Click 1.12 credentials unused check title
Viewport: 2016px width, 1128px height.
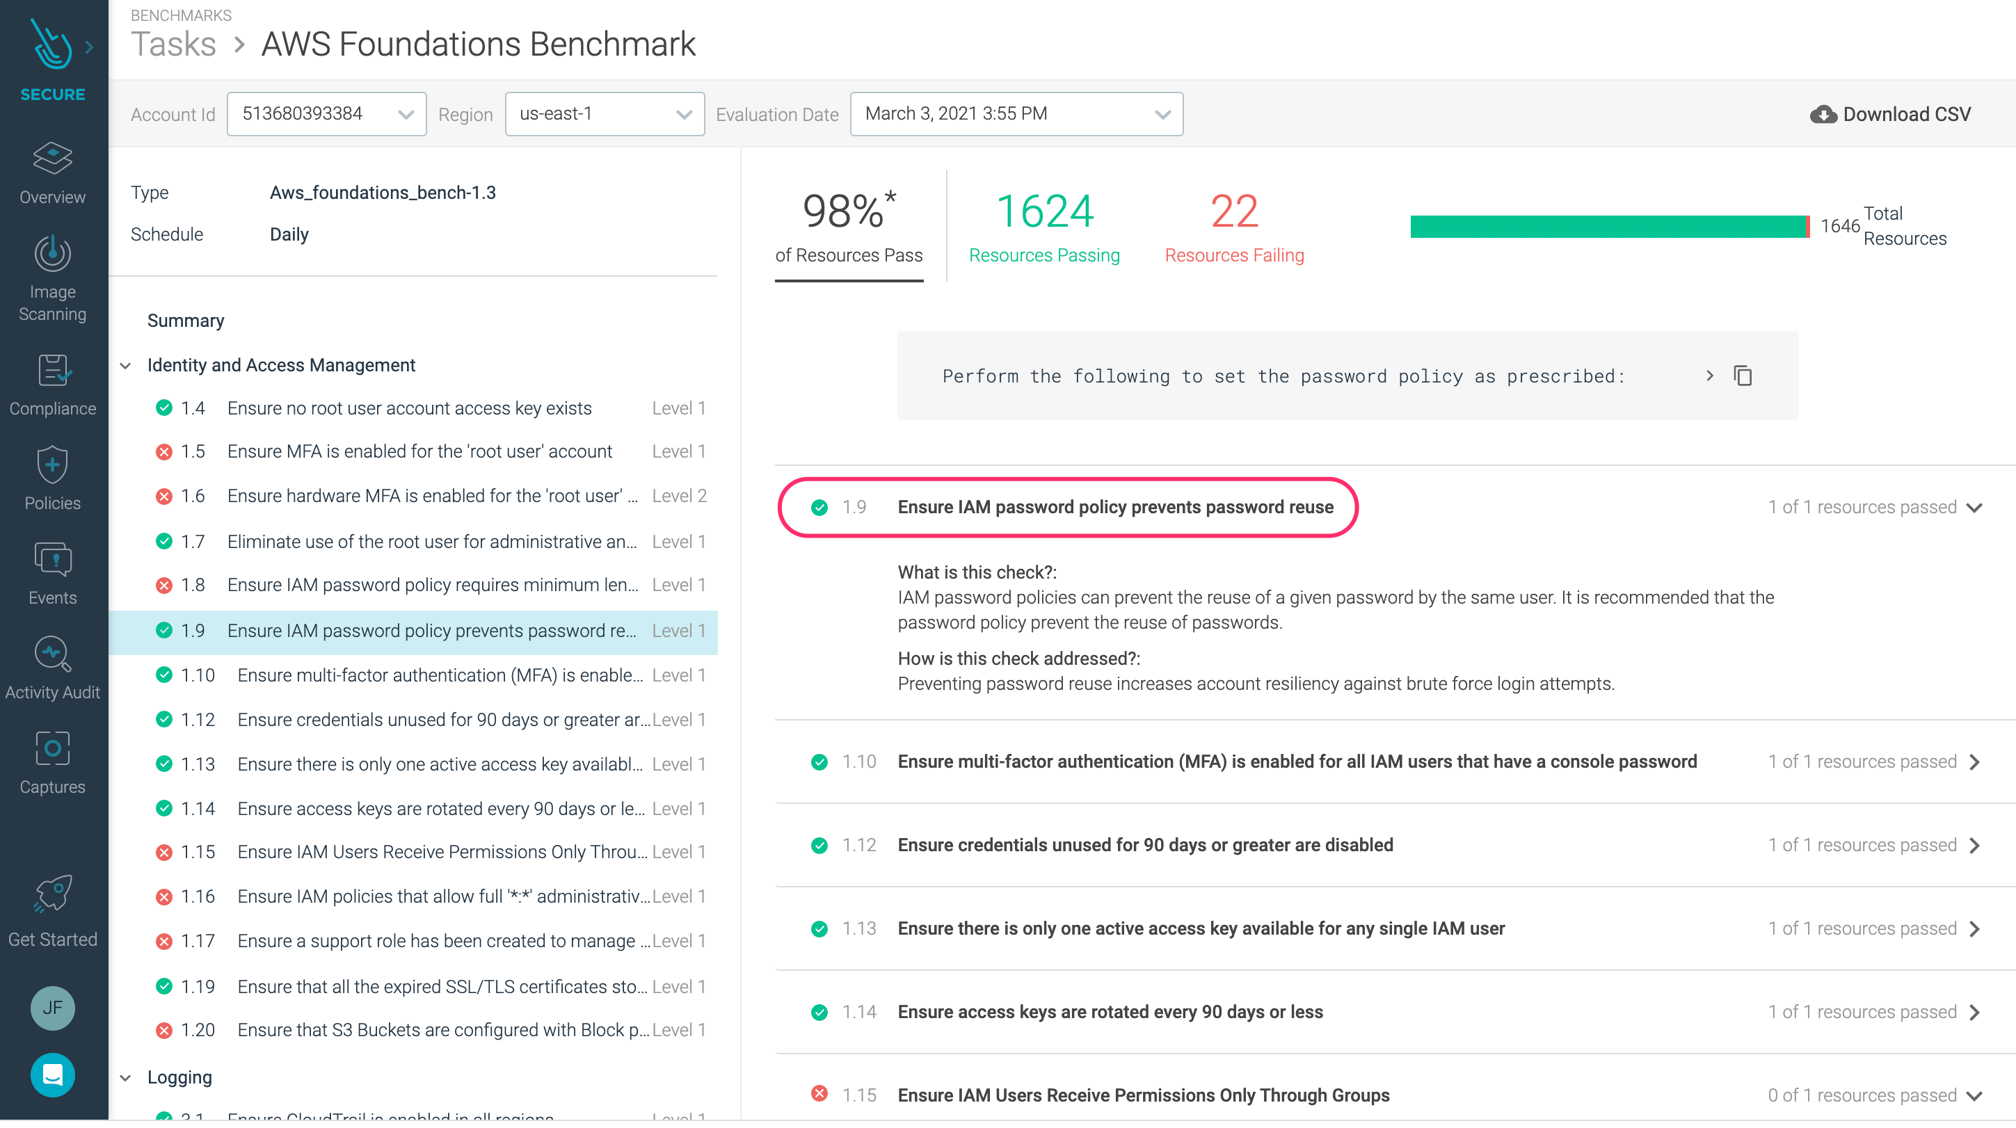click(x=1145, y=846)
